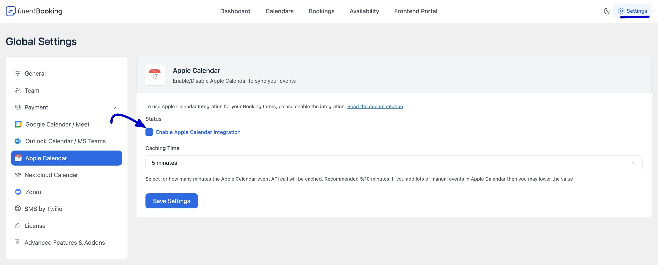Select Payment settings label
Viewport: 658px width, 265px height.
pyautogui.click(x=36, y=107)
